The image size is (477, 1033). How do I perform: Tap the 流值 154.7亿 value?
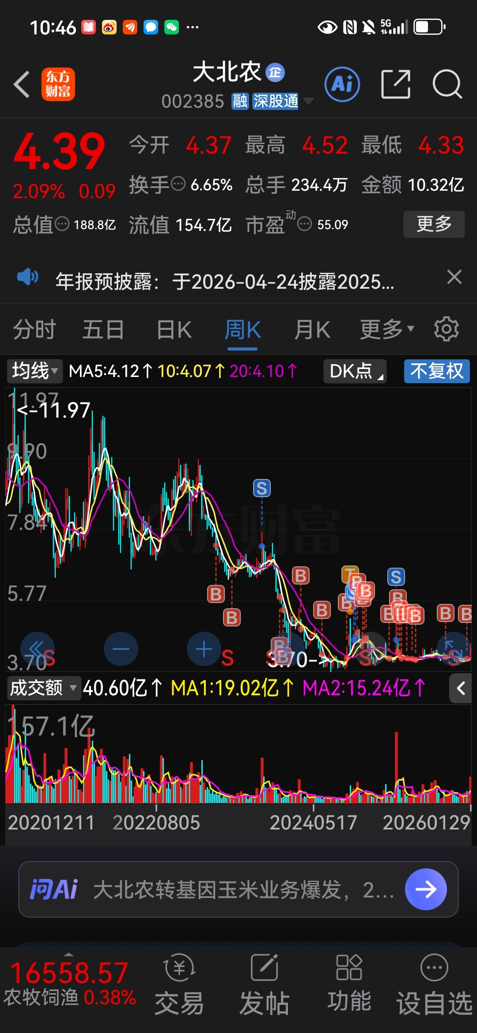[x=204, y=225]
